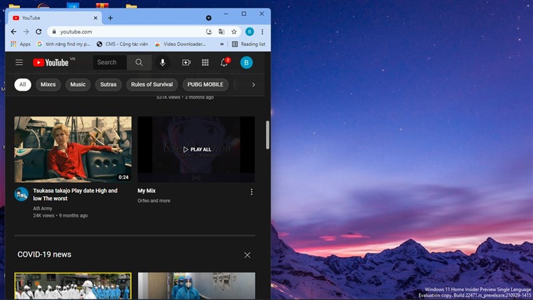The height and width of the screenshot is (300, 533).
Task: Go forward in Chrome browser
Action: click(26, 31)
